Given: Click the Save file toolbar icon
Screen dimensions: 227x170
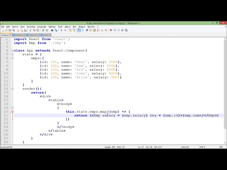Looking at the screenshot, I should click(10, 30).
